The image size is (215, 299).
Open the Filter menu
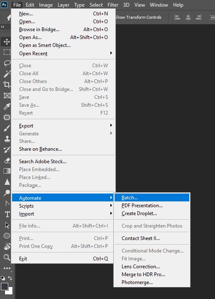point(113,5)
